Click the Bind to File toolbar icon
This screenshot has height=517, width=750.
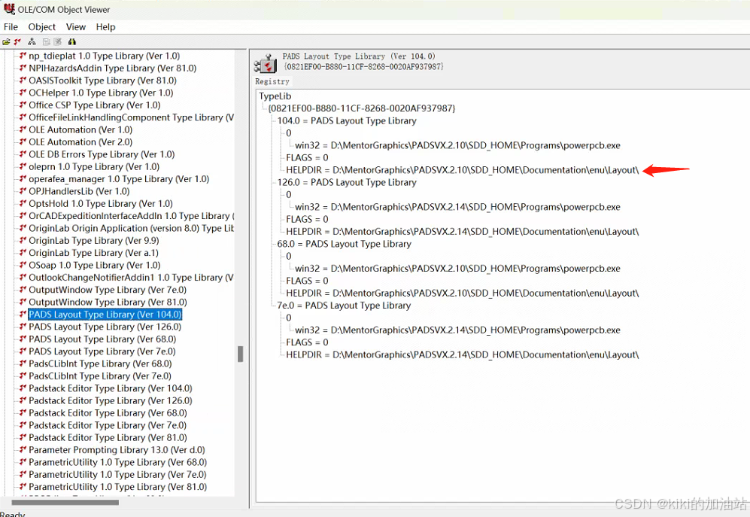click(17, 41)
